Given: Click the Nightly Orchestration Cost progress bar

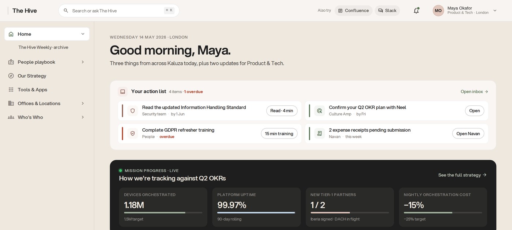Looking at the screenshot, I should 443,213.
